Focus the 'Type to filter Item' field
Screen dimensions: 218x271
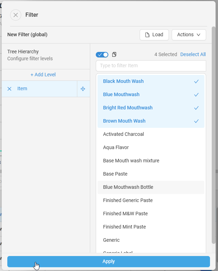(151, 65)
